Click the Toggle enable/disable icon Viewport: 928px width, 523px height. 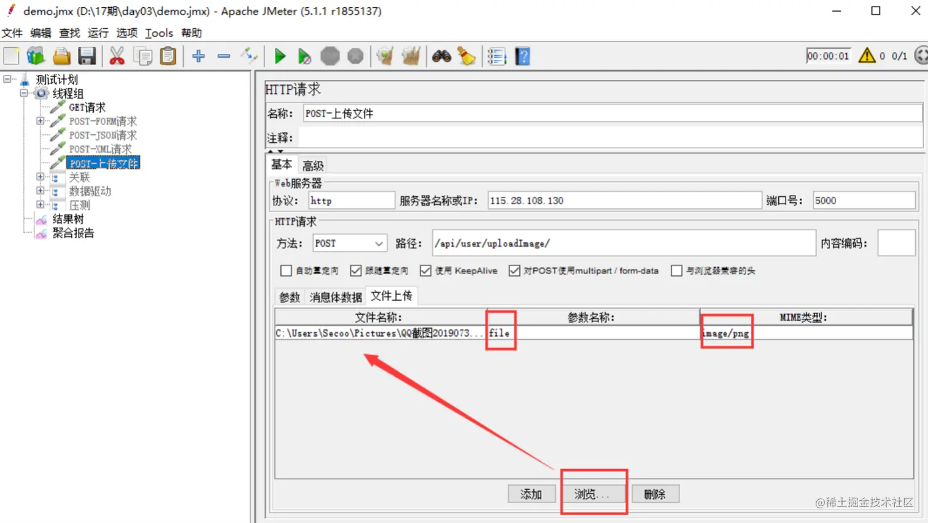click(249, 56)
